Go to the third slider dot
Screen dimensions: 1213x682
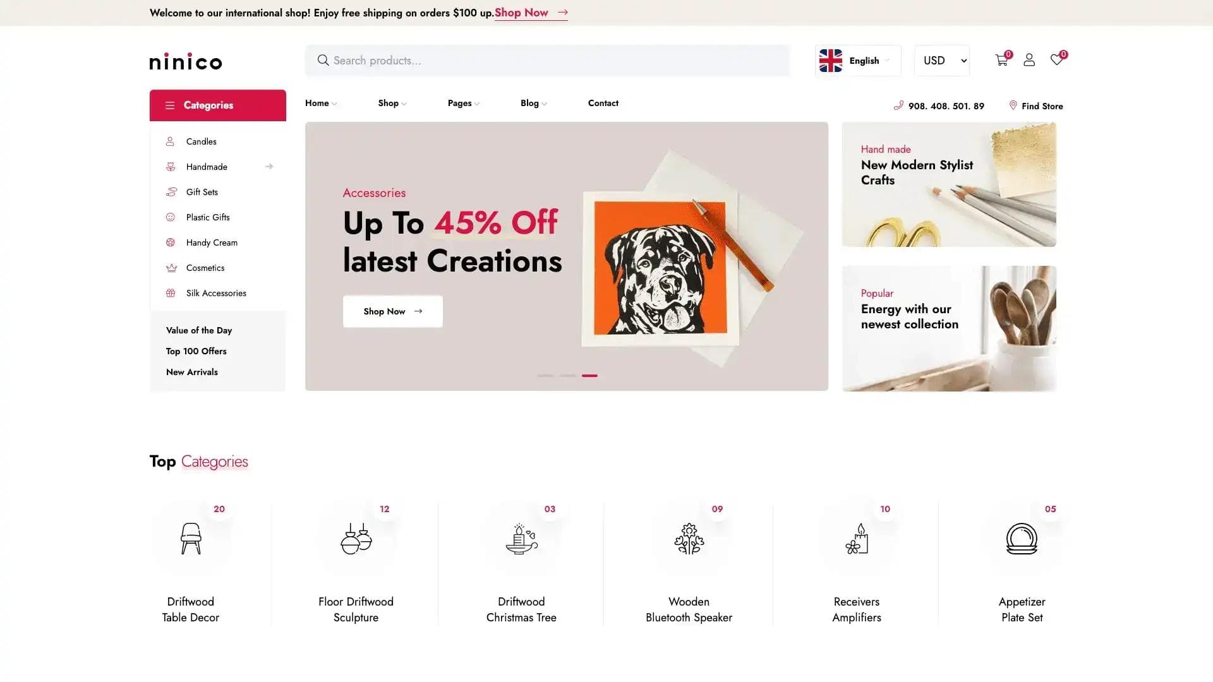pyautogui.click(x=589, y=376)
